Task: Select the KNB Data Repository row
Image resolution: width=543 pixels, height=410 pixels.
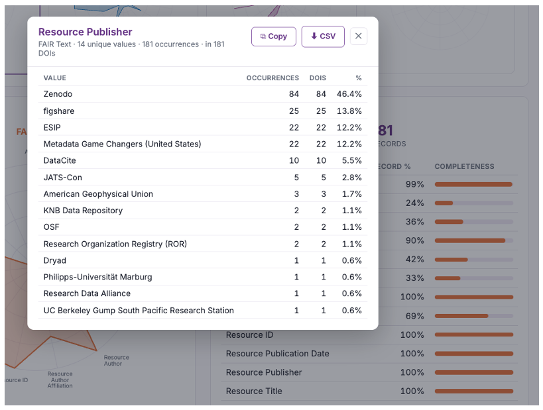Action: pyautogui.click(x=203, y=211)
